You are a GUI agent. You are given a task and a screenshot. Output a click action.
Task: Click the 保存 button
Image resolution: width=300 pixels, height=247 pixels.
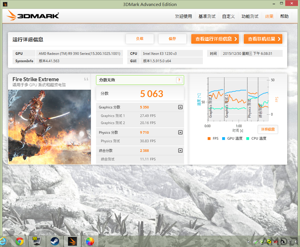172,39
